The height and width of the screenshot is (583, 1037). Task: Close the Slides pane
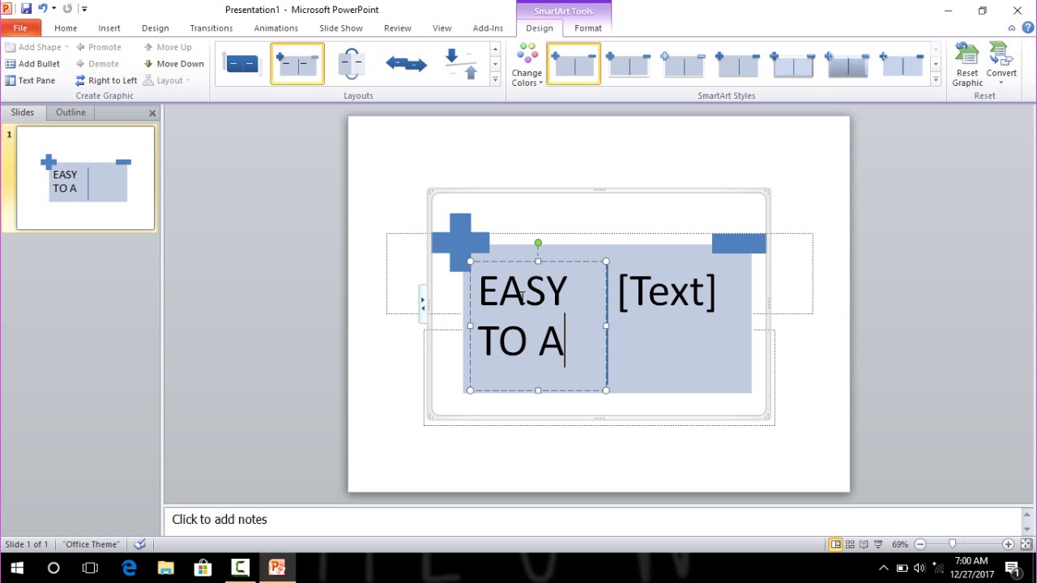[x=152, y=113]
